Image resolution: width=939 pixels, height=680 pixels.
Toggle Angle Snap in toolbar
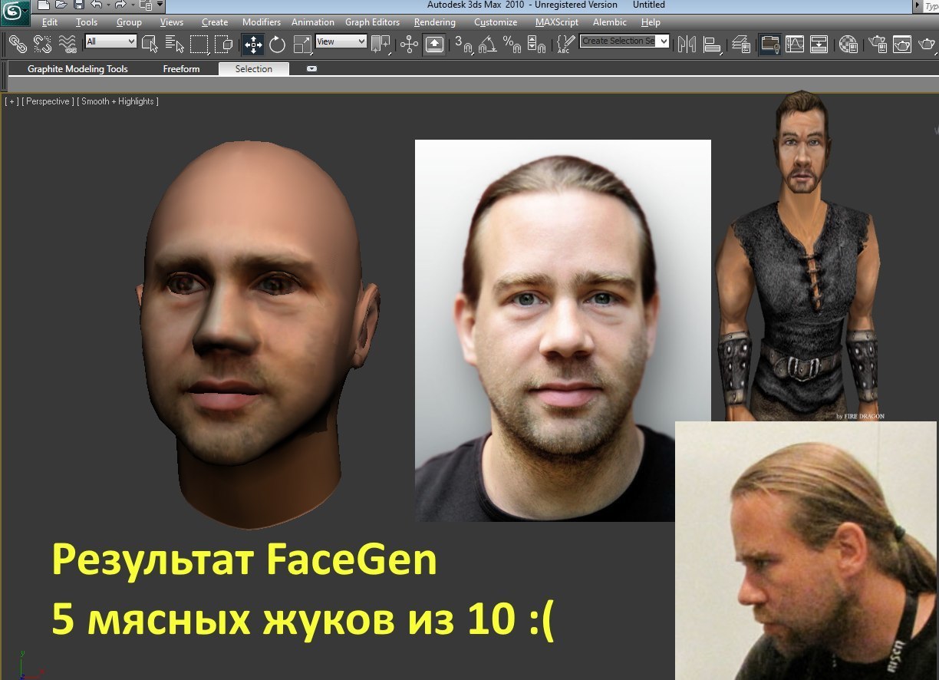487,45
